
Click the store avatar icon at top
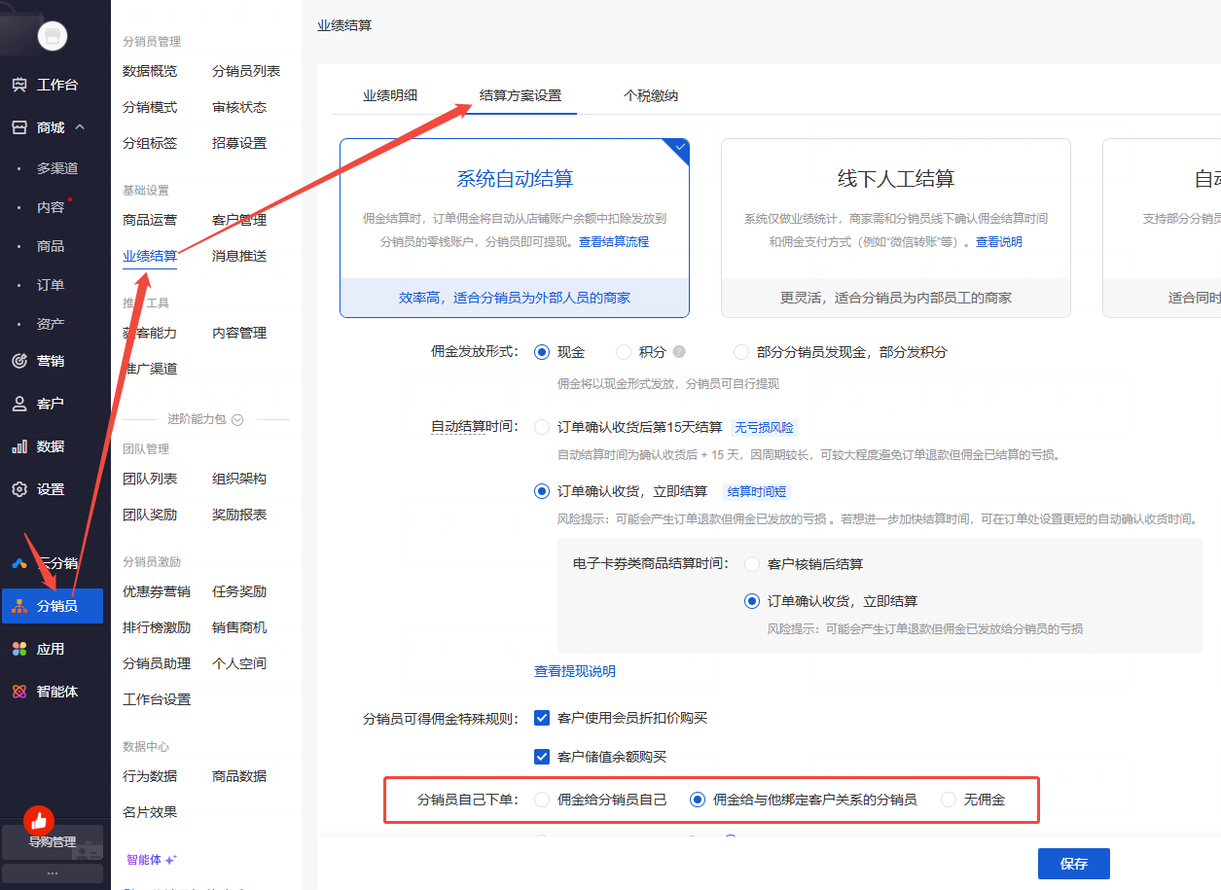(52, 36)
